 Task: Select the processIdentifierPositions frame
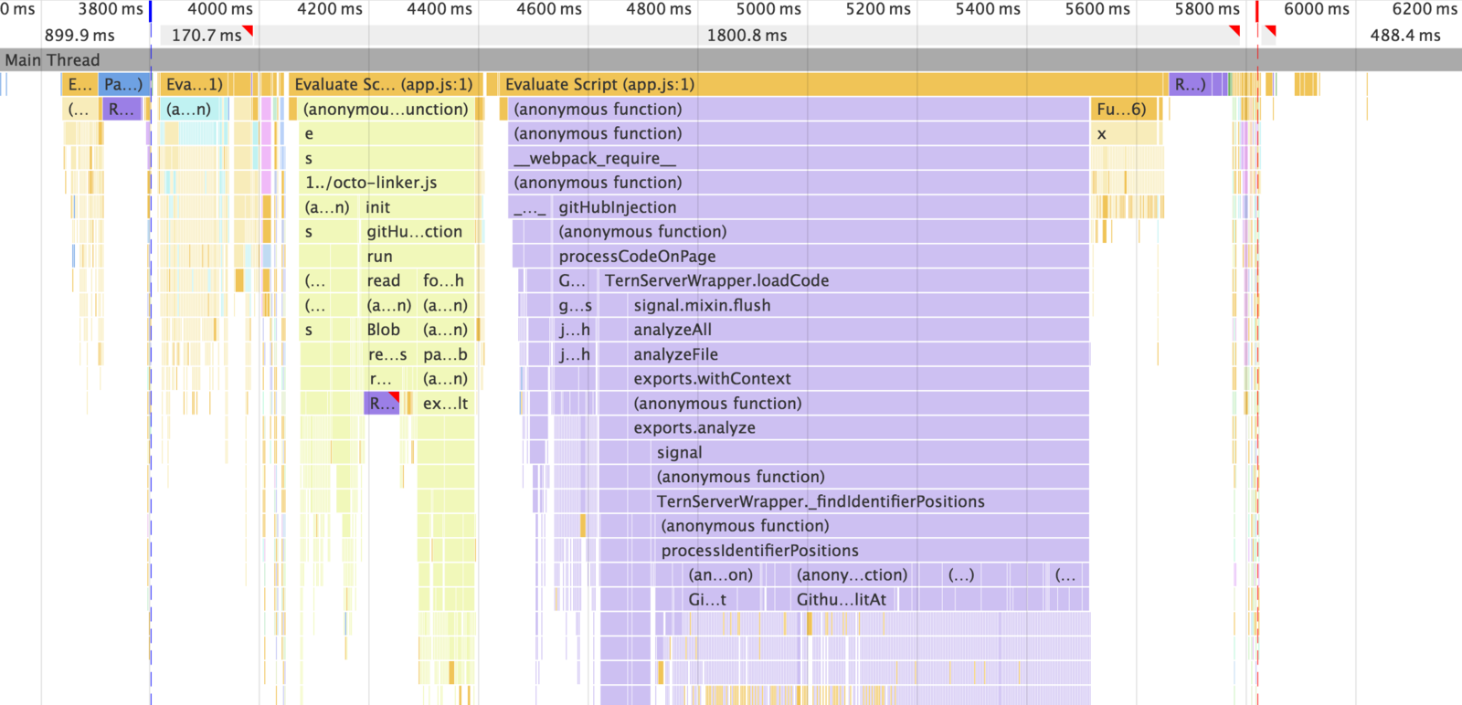872,551
